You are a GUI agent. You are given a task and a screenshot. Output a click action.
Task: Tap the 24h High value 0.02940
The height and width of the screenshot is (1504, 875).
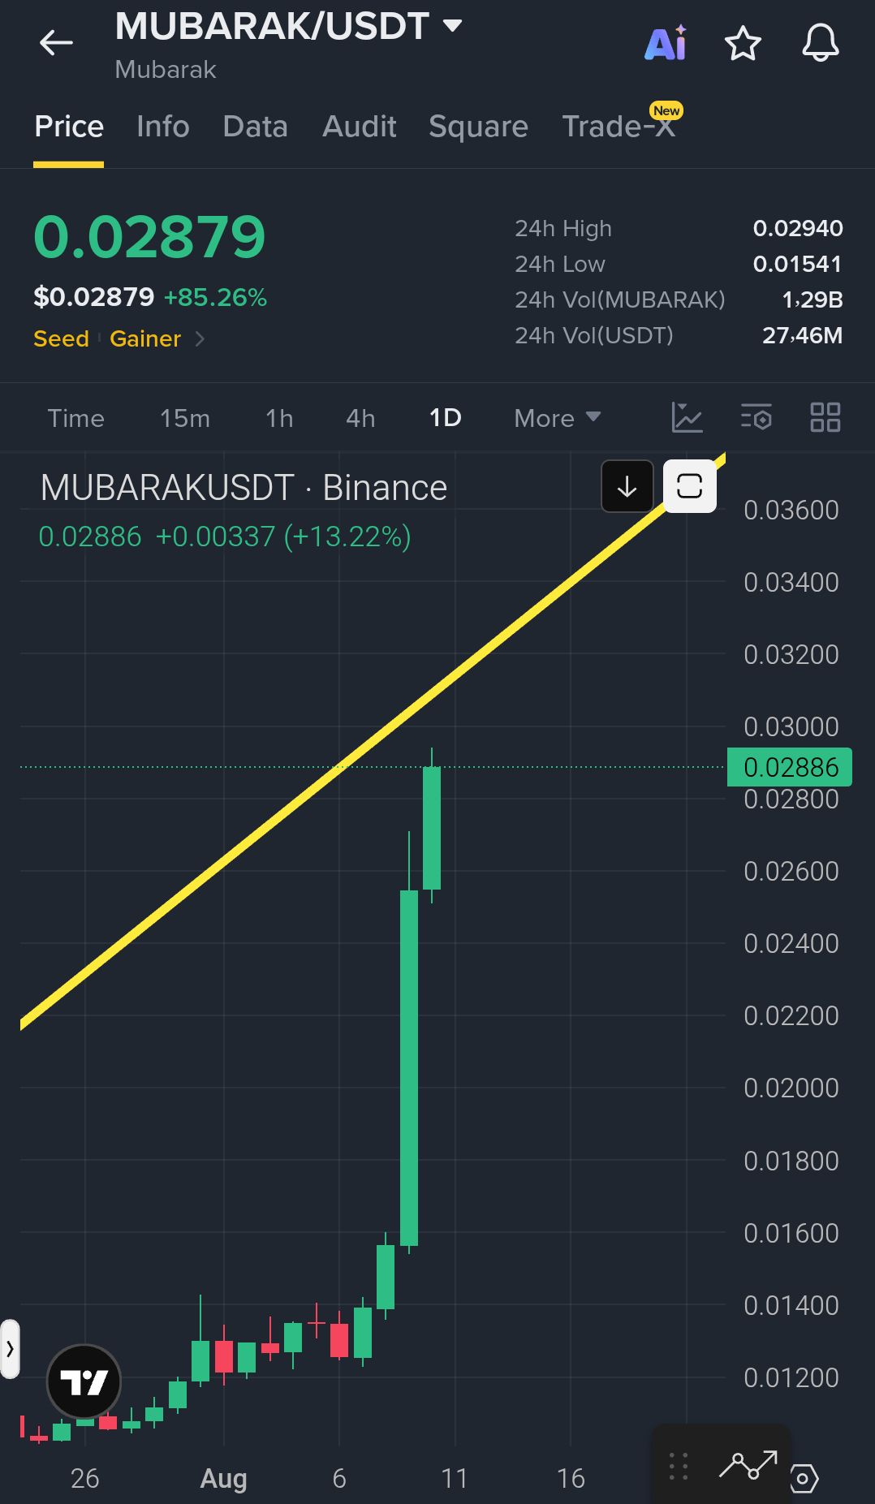(x=798, y=228)
